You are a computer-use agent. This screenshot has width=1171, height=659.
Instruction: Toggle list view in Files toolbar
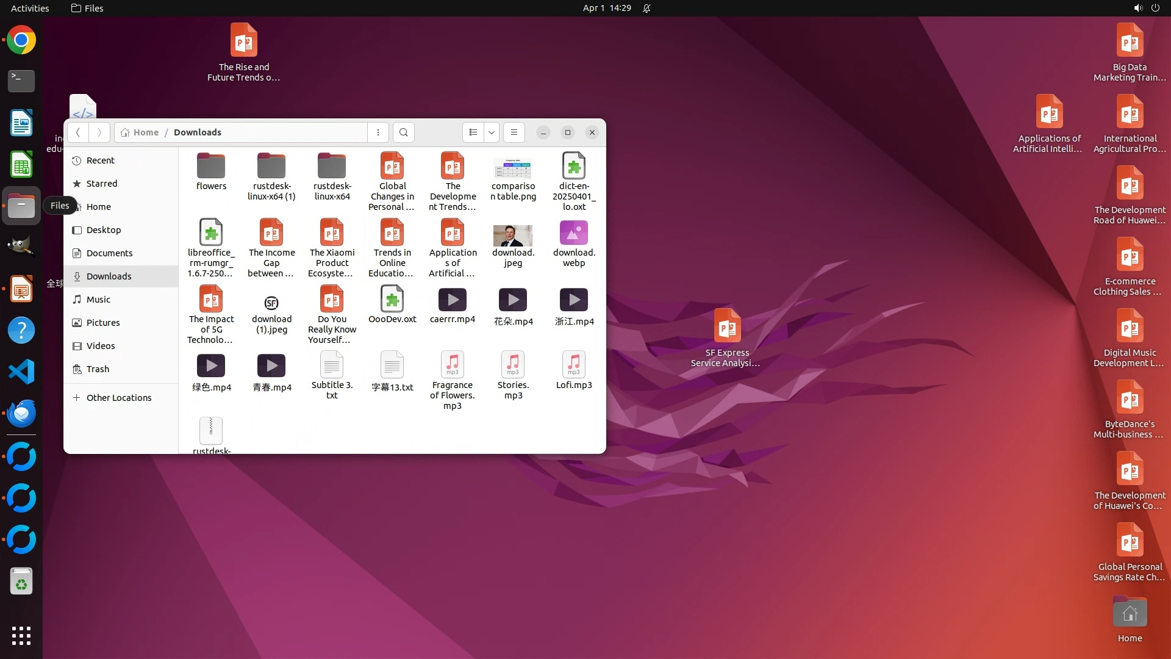tap(473, 132)
